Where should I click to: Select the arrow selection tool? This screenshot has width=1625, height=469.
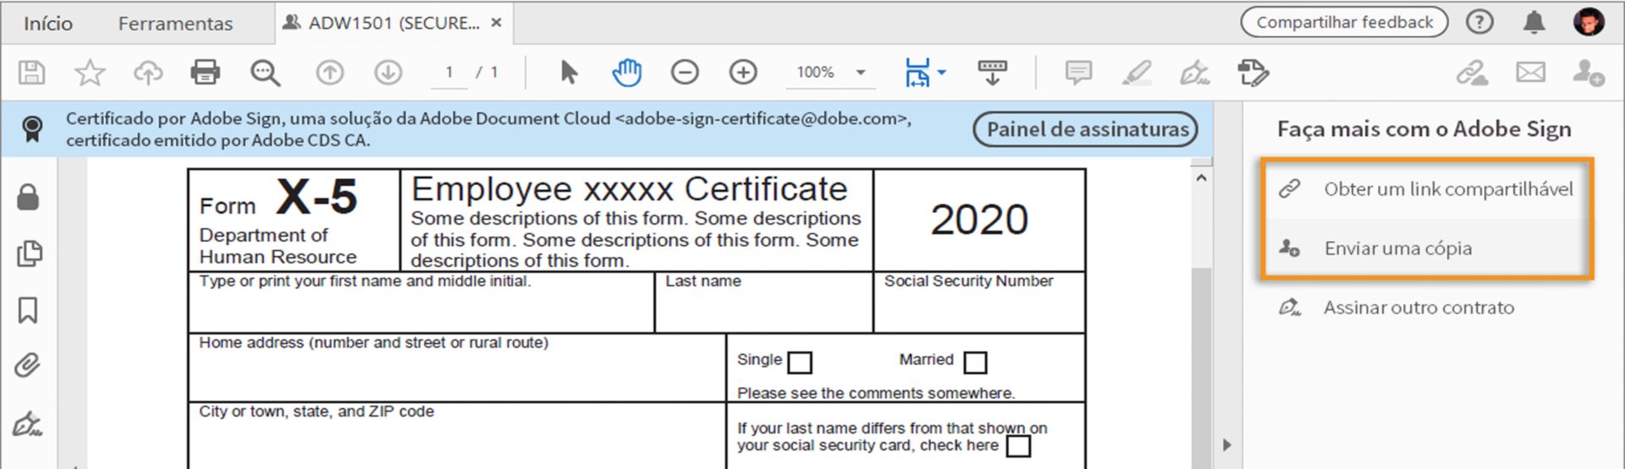coord(569,73)
